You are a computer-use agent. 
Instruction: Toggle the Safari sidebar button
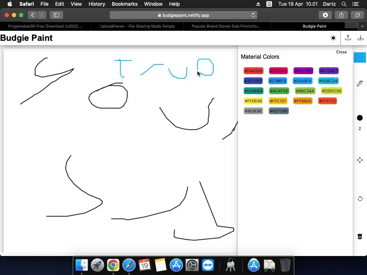pos(56,15)
